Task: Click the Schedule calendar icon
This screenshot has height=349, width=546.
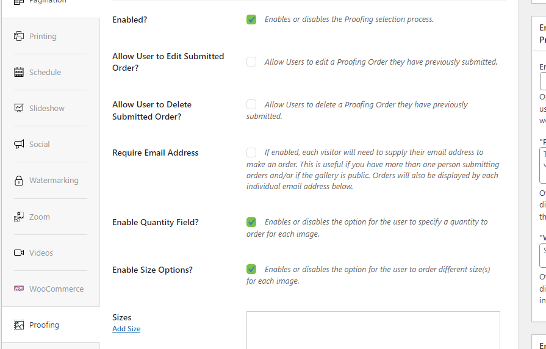Action: 19,72
